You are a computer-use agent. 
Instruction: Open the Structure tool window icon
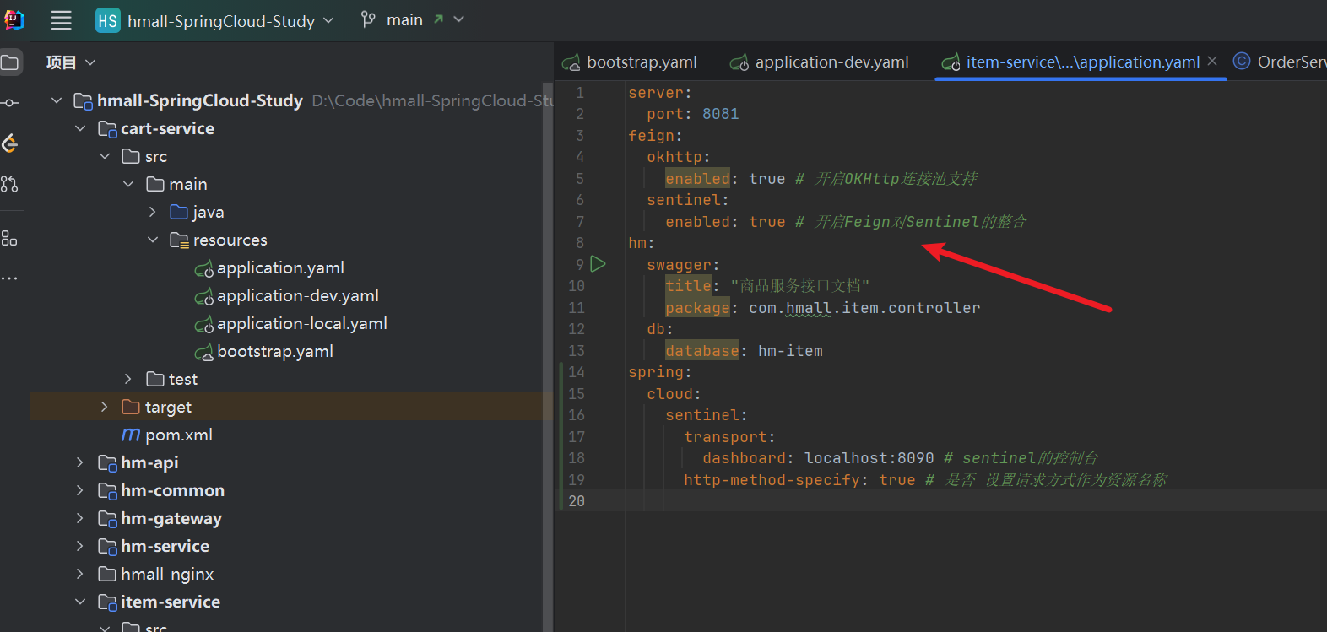(10, 239)
